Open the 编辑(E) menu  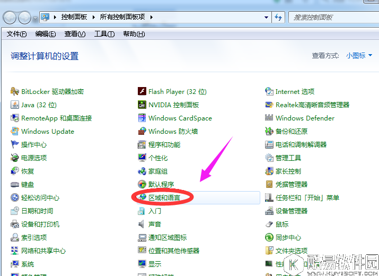(x=46, y=34)
